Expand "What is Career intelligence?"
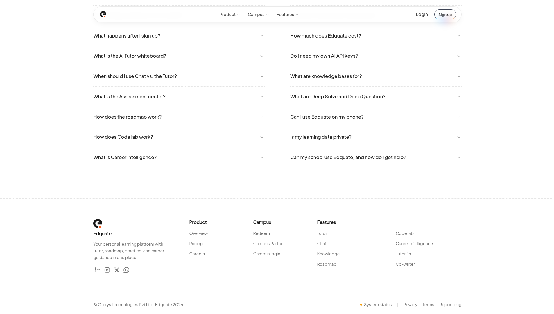Screen dimensions: 554x314 (179, 158)
